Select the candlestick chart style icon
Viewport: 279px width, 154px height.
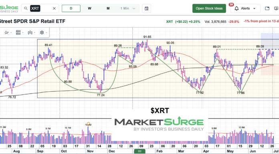click(x=30, y=32)
